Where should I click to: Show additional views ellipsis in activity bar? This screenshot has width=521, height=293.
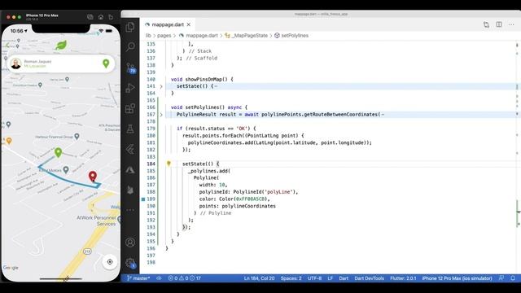pos(130,210)
